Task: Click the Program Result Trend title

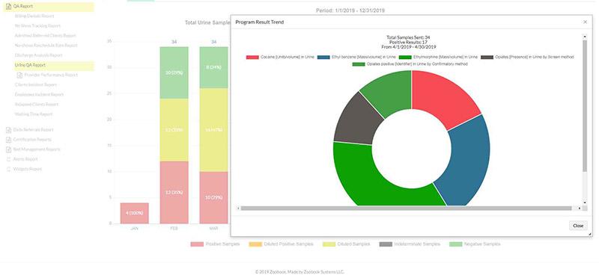Action: [x=259, y=22]
